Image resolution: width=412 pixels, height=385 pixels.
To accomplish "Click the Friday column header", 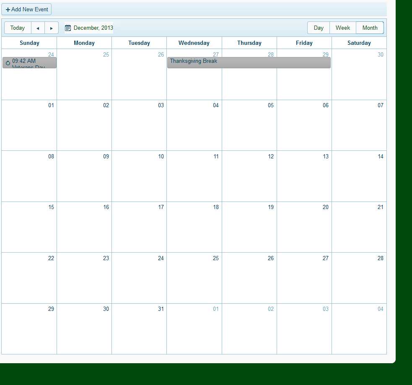I will (304, 43).
